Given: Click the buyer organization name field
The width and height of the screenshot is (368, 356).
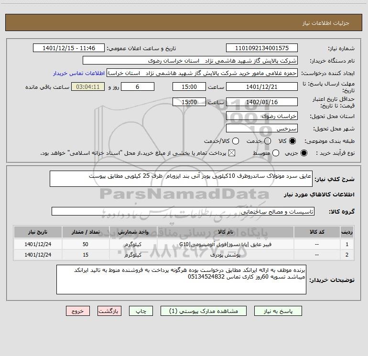Looking at the screenshot, I should (x=190, y=61).
